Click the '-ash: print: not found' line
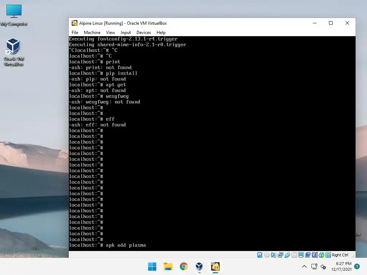Screen dimensions: 367x275 [x=100, y=67]
